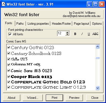This screenshot has width=106, height=103.
Task: Increase font size with spinner up arrow
Action: click(67, 32)
